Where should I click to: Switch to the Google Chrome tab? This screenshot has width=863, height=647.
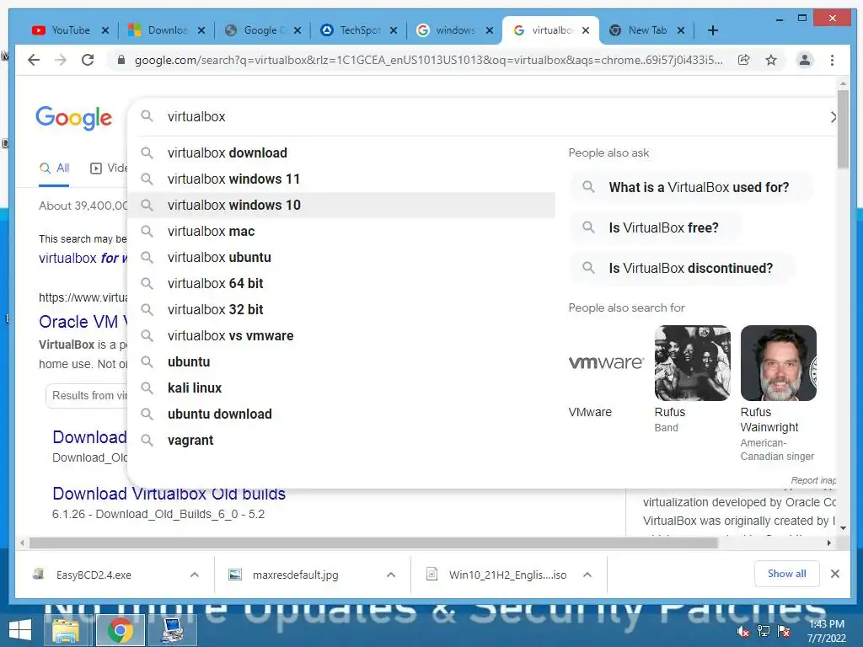264,30
